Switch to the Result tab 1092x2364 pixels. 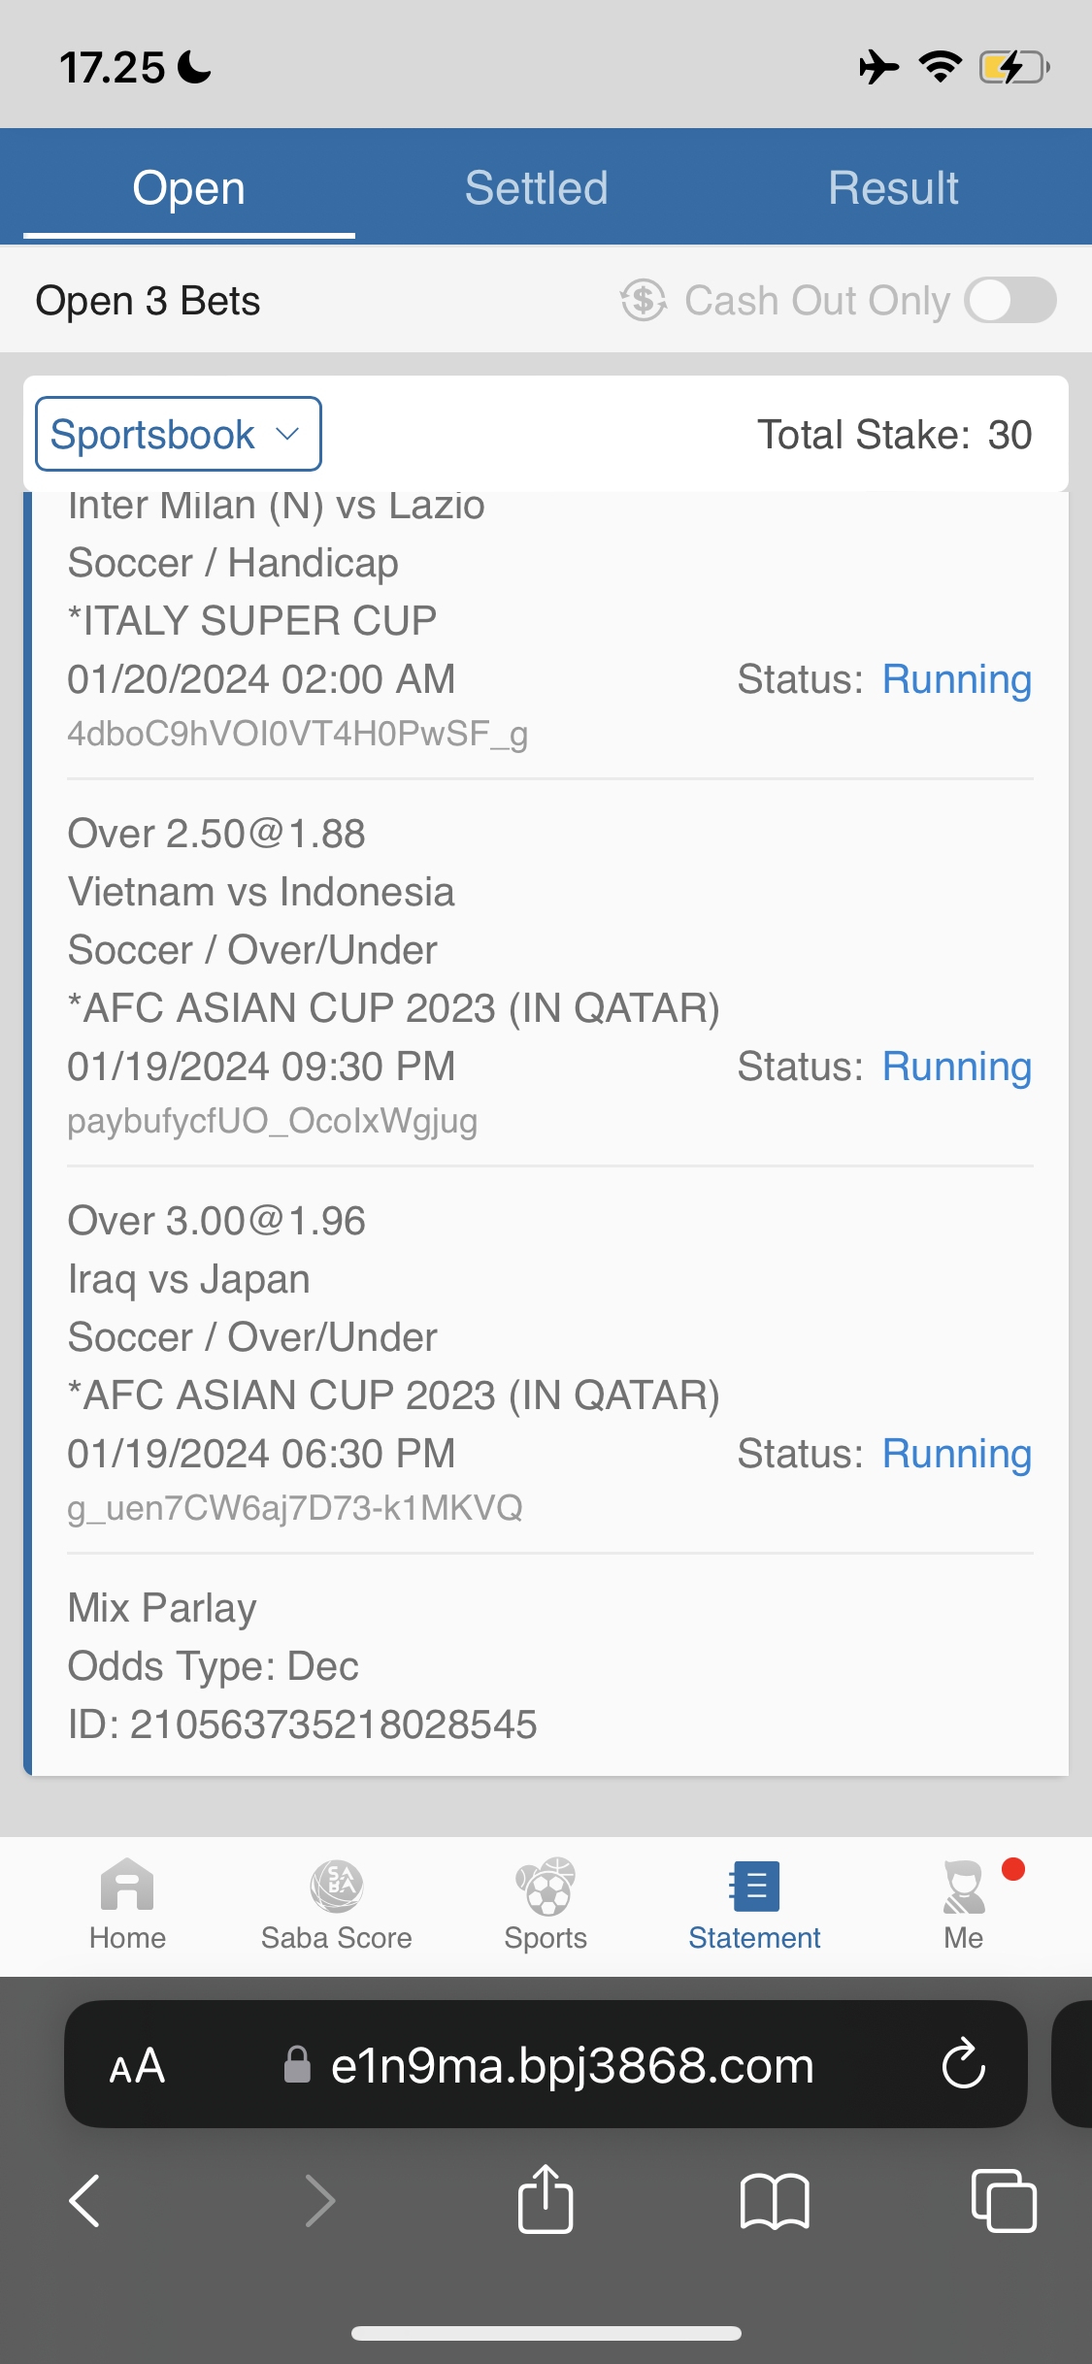[x=893, y=187]
